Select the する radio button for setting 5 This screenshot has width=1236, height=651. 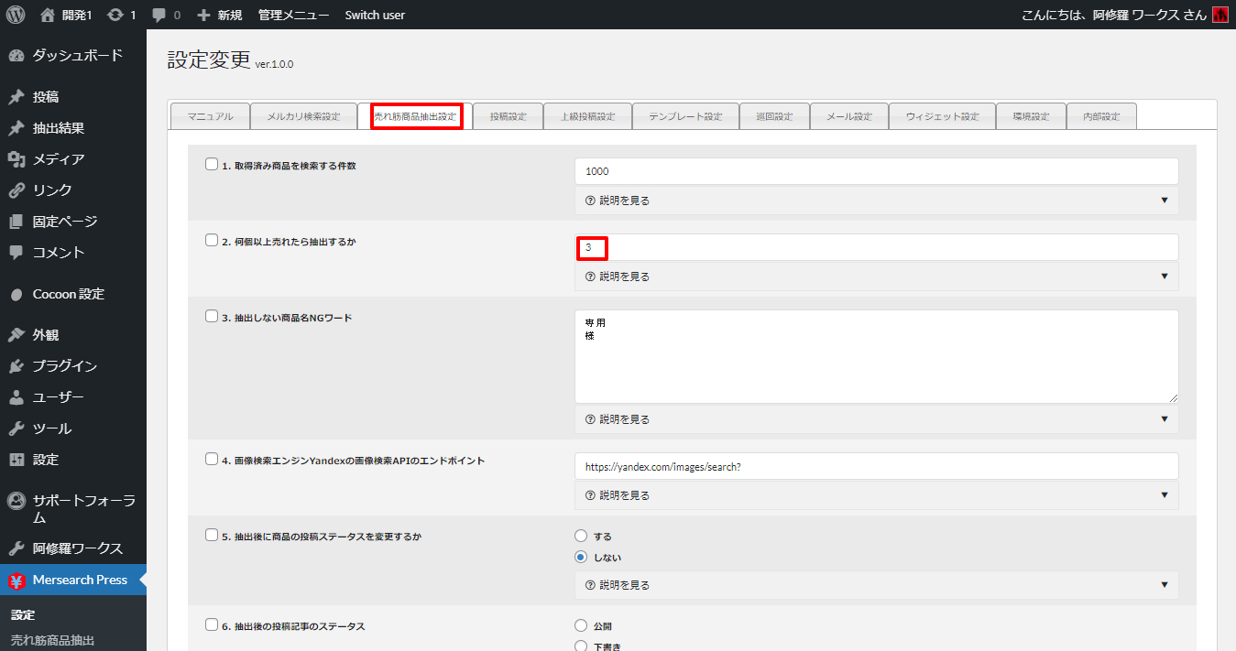(580, 537)
